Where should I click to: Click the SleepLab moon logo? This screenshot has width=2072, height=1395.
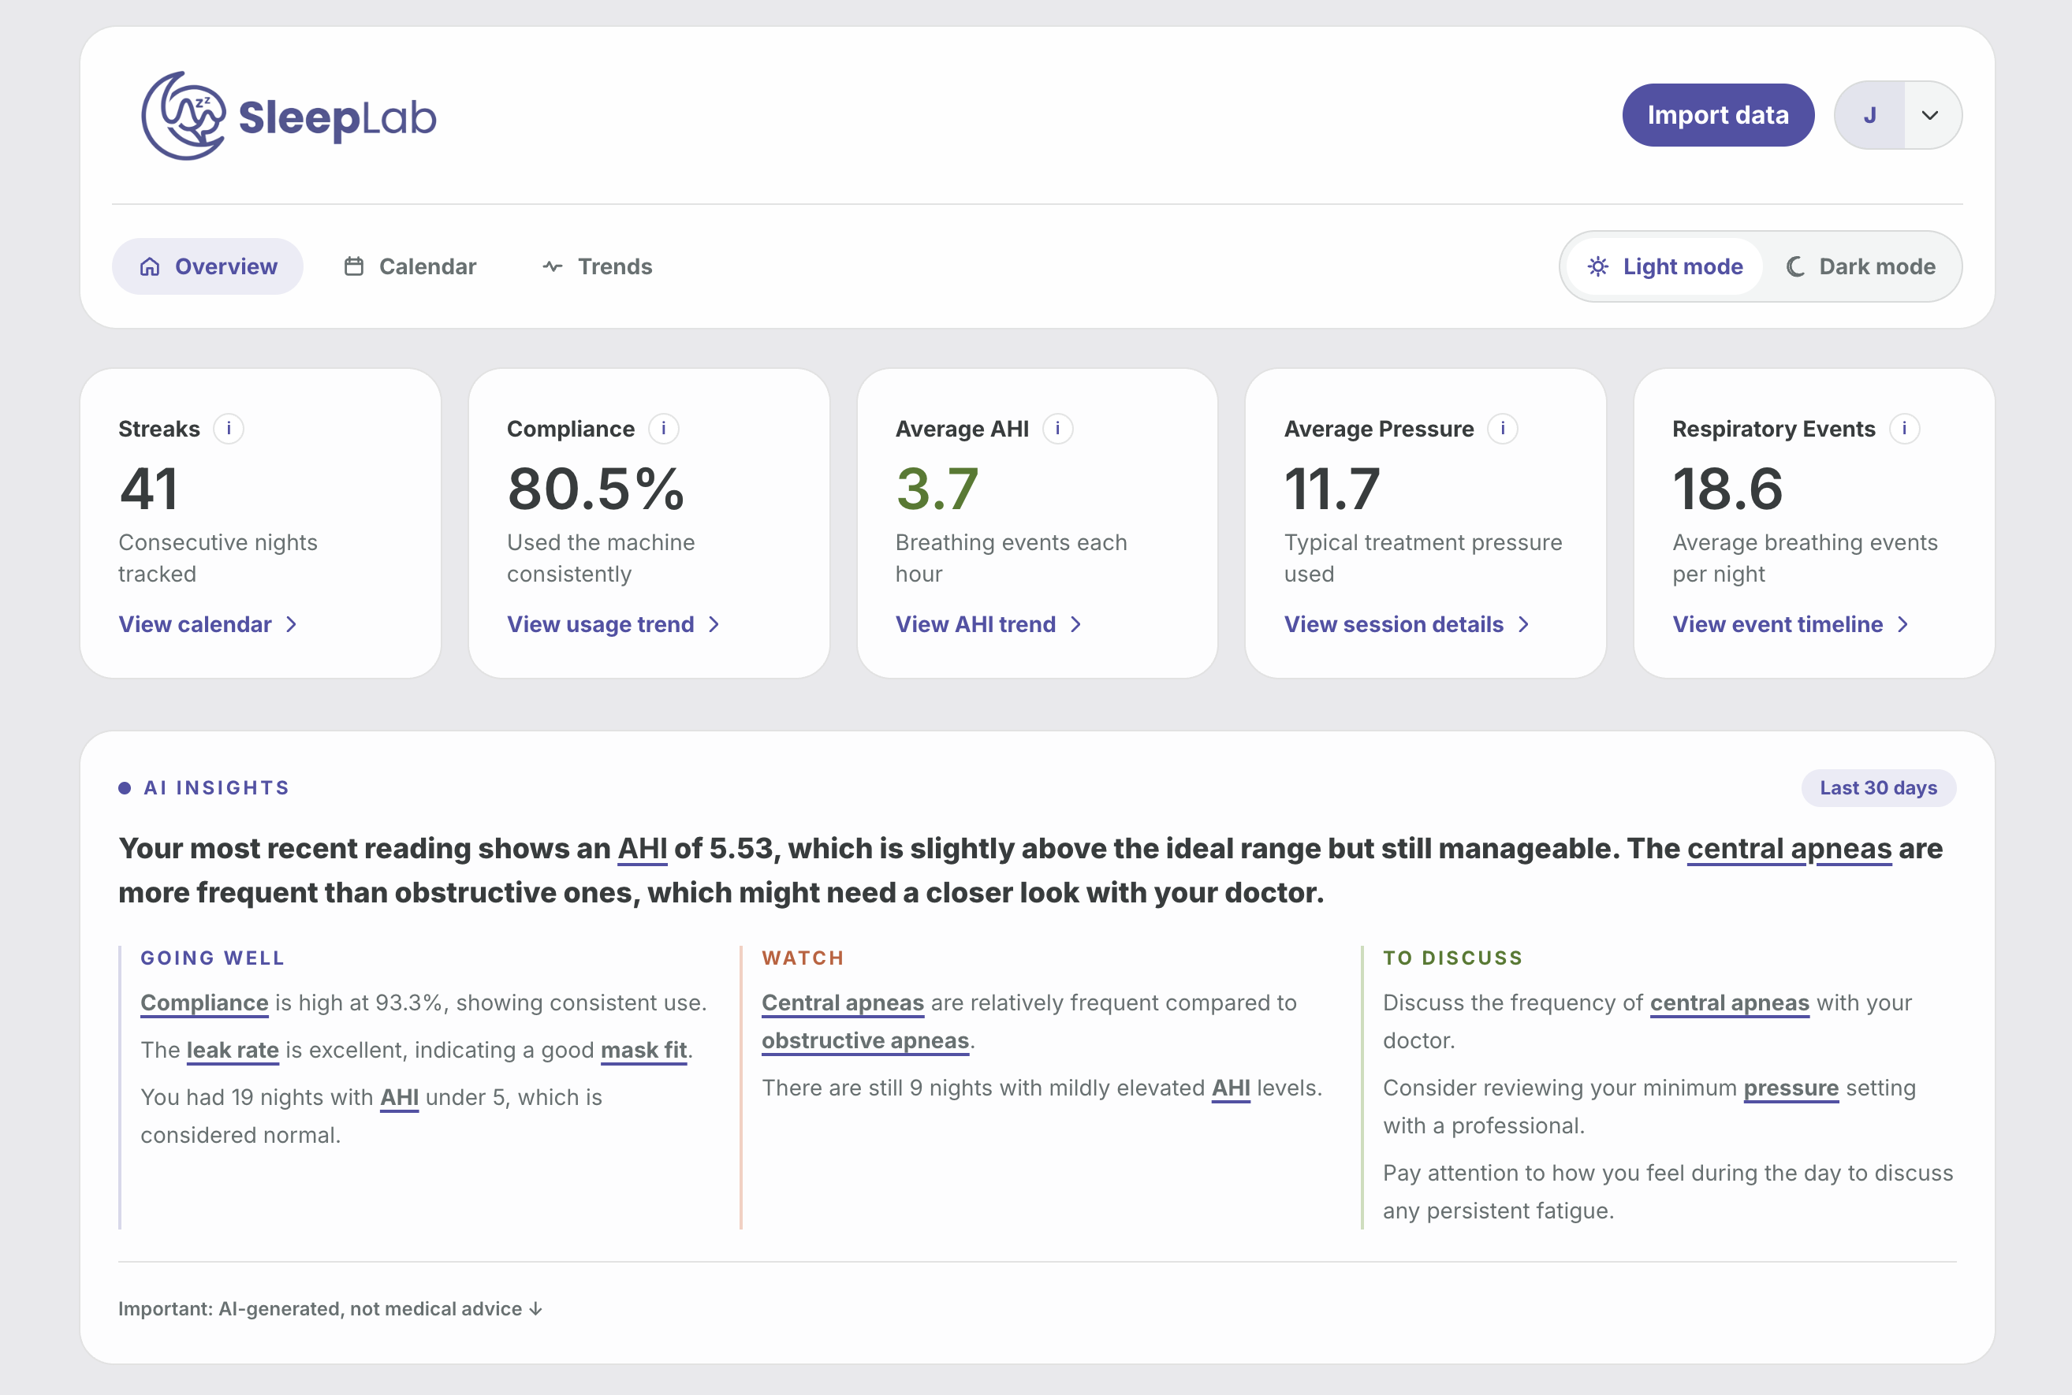click(x=185, y=116)
